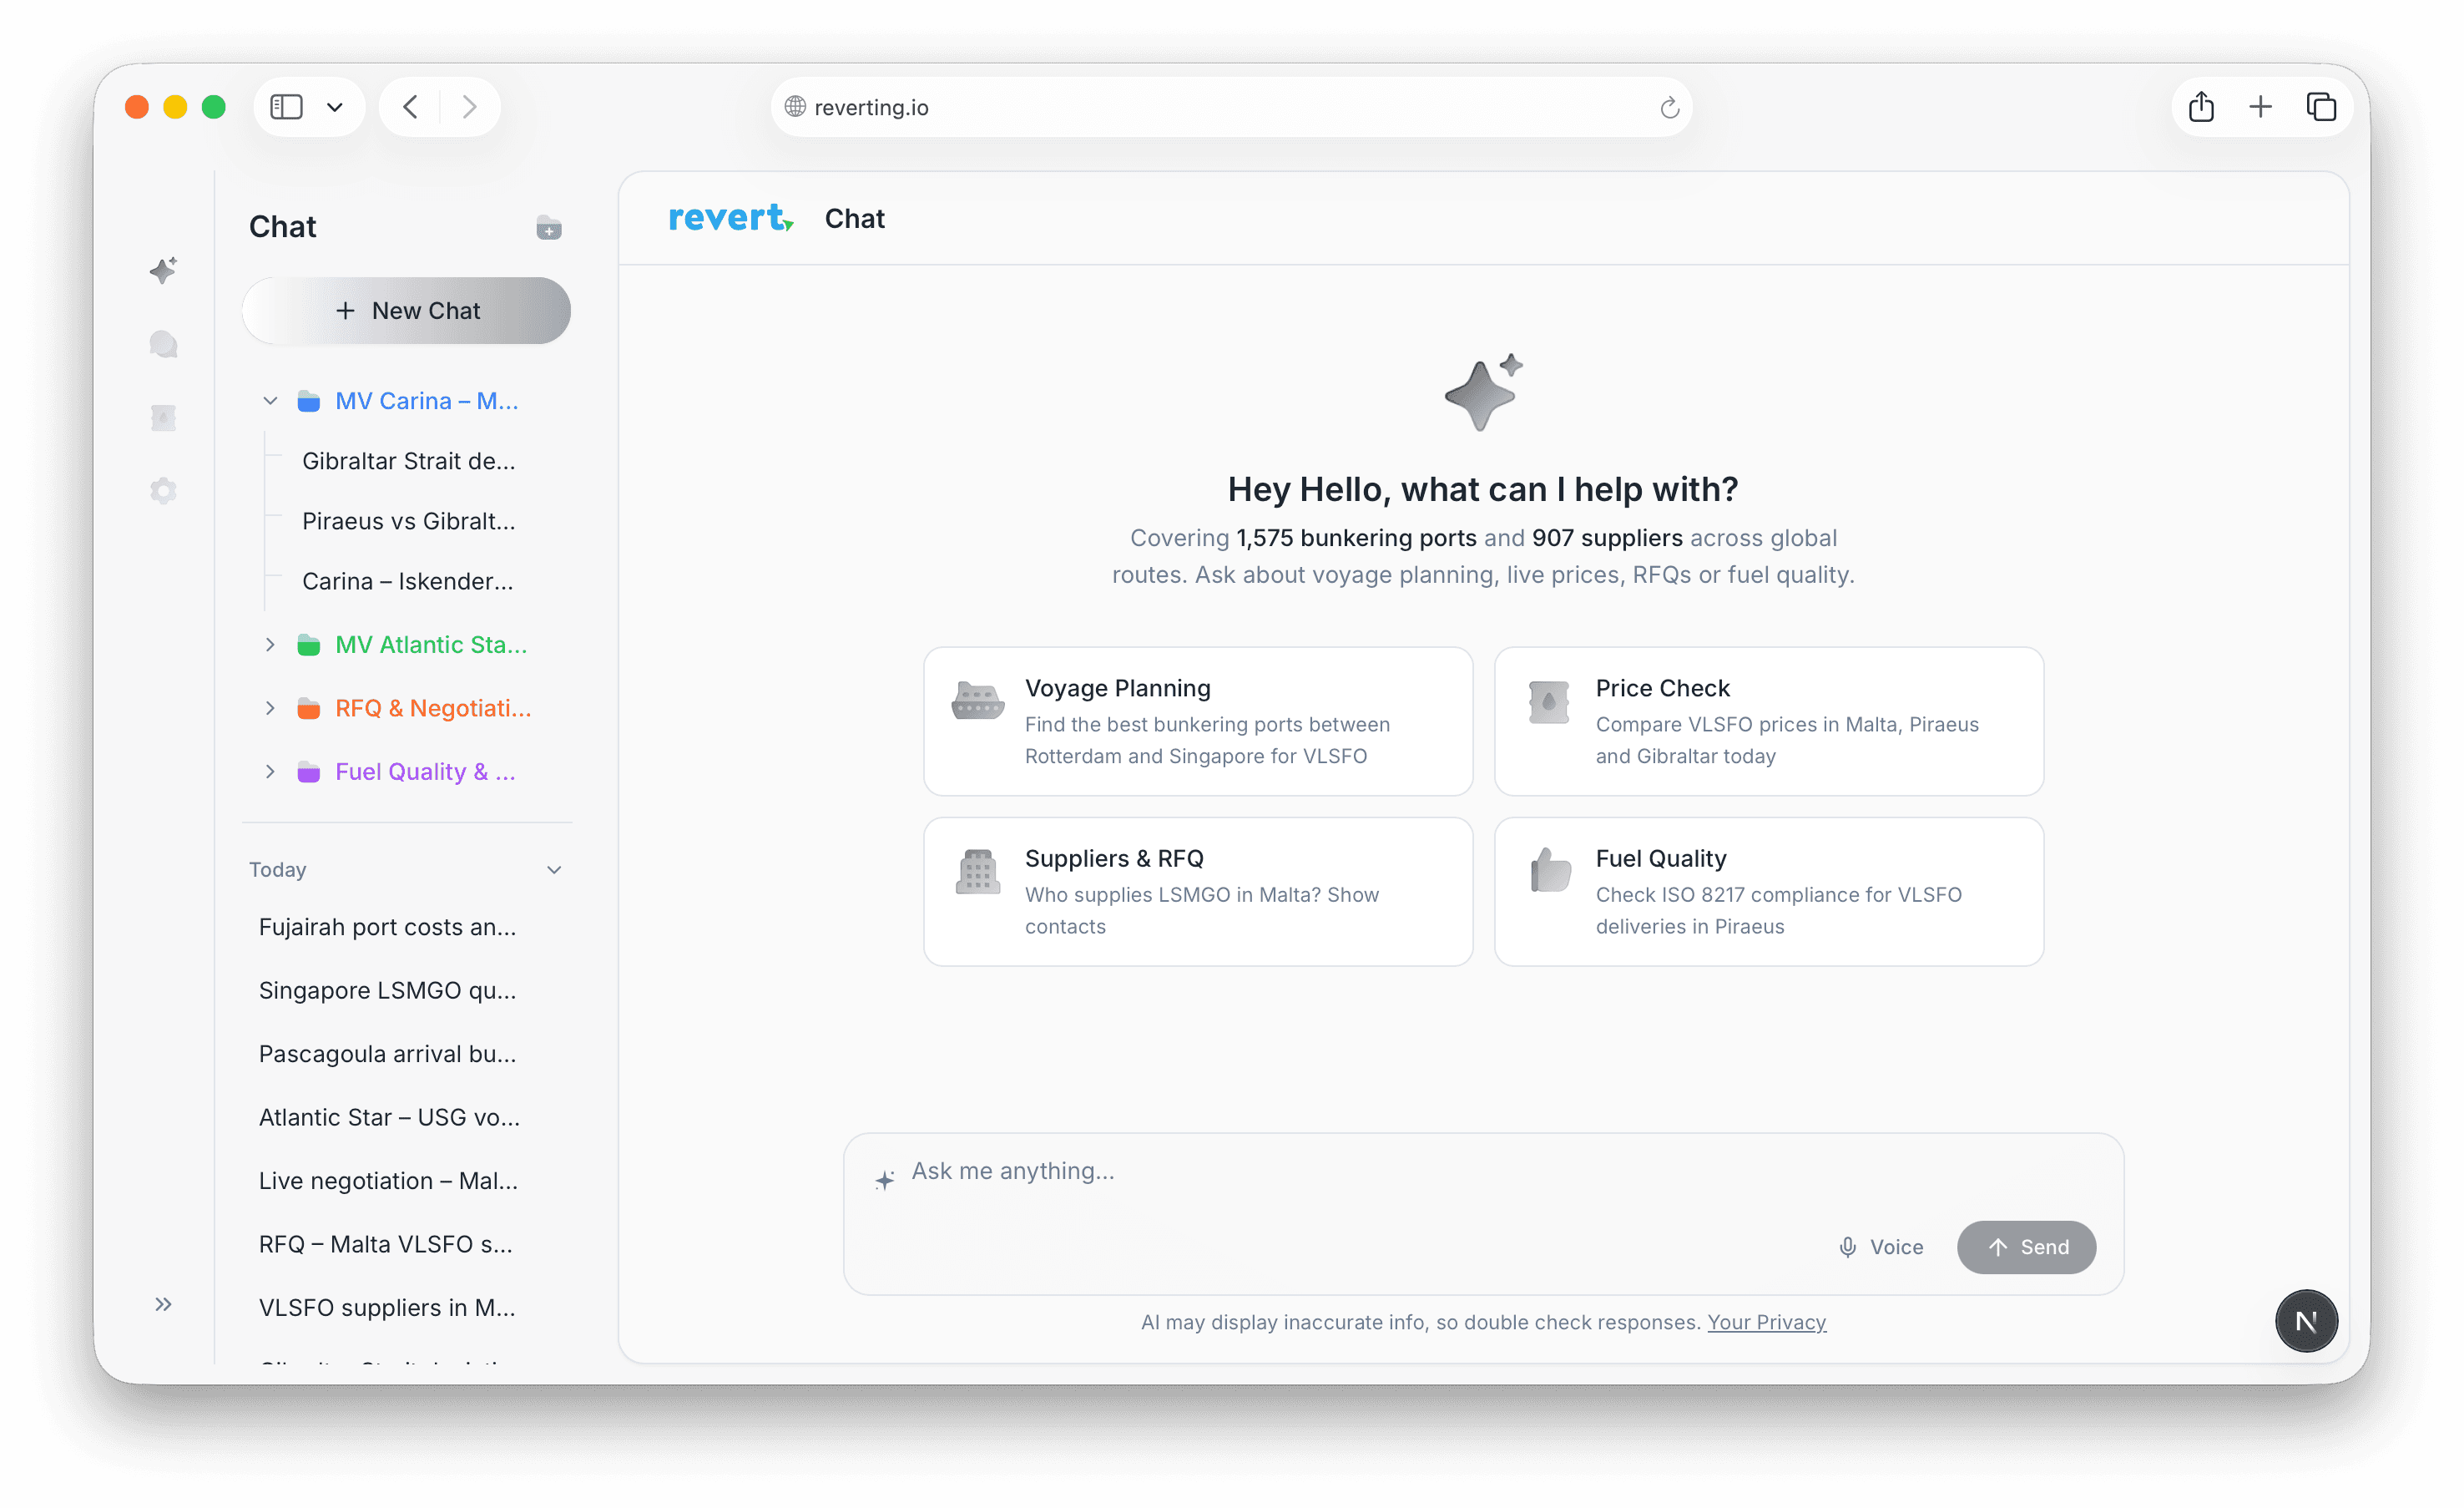Click the revert logo in header
Screen dimensions: 2464x1508
point(731,218)
